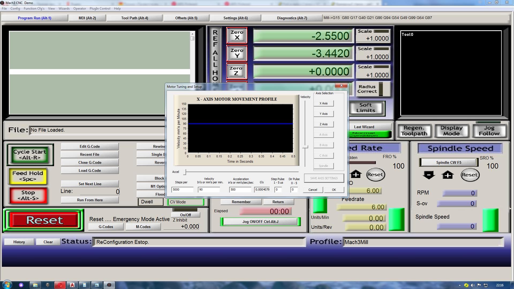Open the Explorer folder icon in taskbar

35,285
